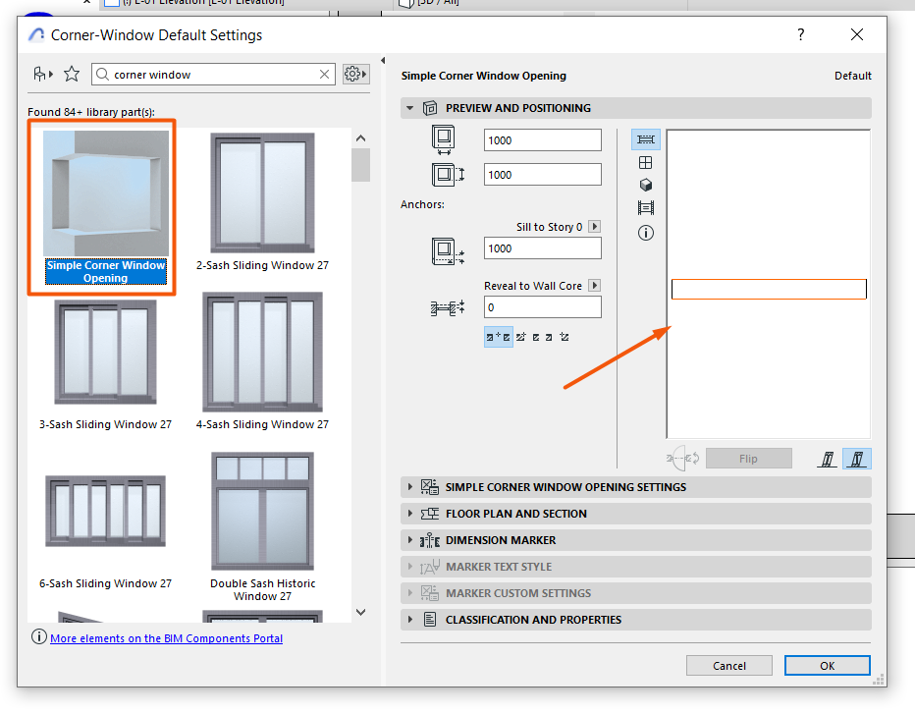
Task: Click the favorites star icon
Action: 71,74
